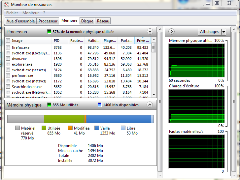Click the blue icon beside 1406 Mo disponibles
The image size is (240, 180).
click(99, 105)
